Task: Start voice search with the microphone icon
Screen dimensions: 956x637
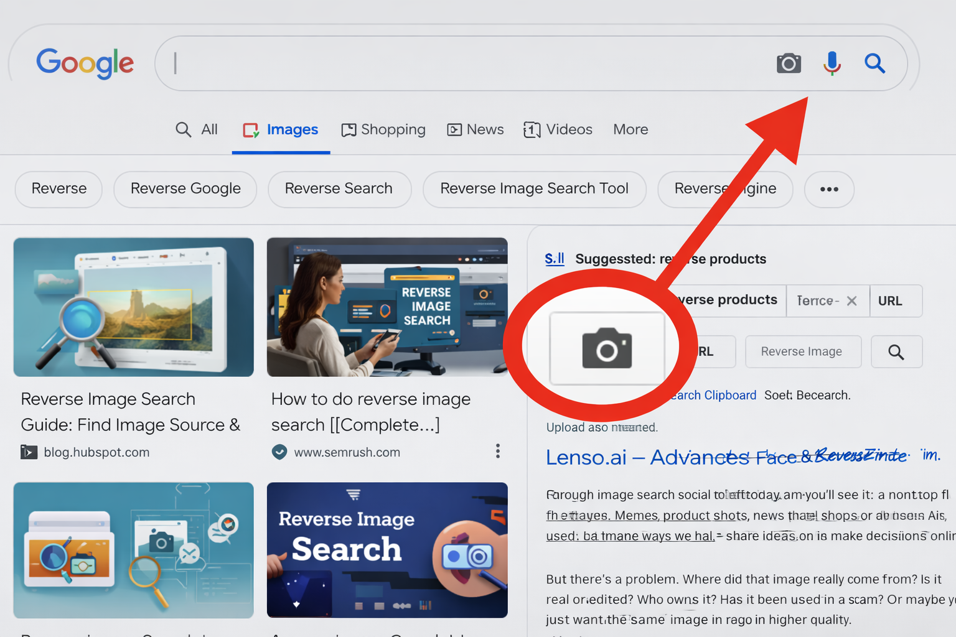Action: [832, 63]
